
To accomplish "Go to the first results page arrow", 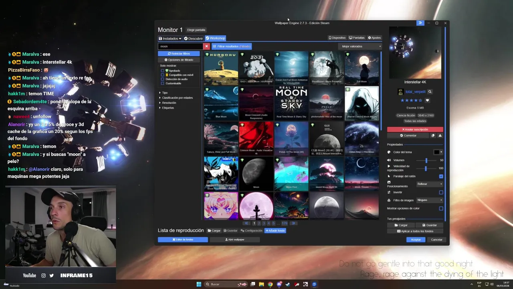I will coord(246,223).
